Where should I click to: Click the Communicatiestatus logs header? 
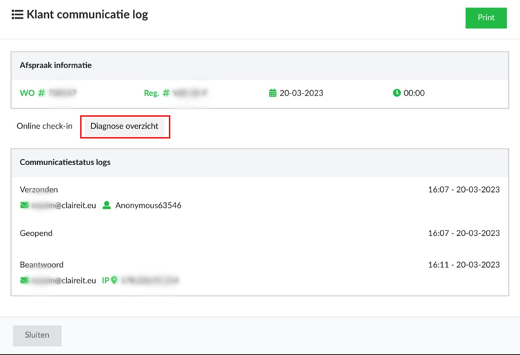[65, 162]
